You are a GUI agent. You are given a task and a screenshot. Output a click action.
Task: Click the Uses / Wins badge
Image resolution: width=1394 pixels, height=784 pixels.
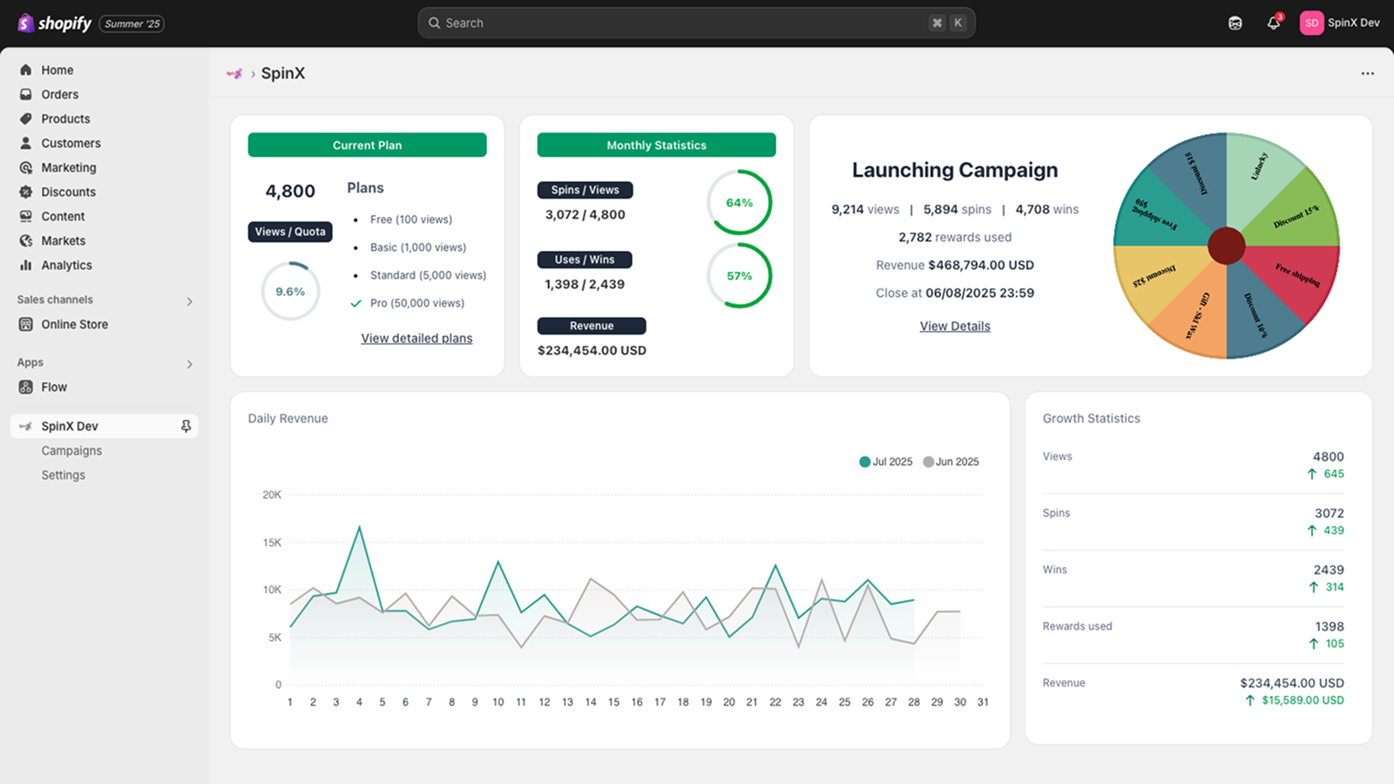585,260
